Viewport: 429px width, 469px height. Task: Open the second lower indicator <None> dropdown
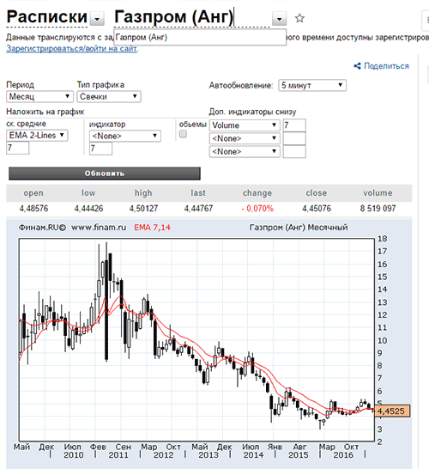(245, 138)
